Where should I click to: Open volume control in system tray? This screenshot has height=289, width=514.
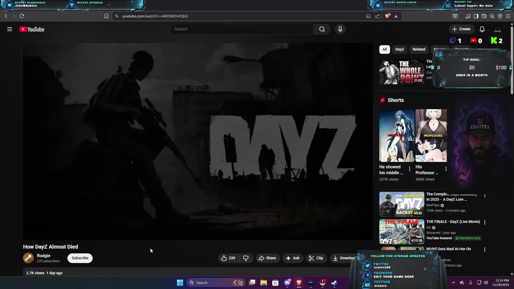tap(485, 283)
